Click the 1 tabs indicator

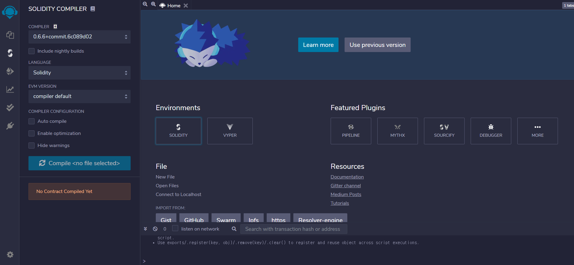pyautogui.click(x=568, y=5)
